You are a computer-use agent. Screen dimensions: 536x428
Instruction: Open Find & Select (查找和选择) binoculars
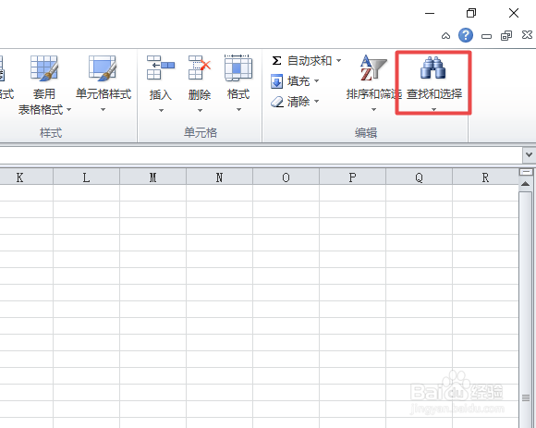pyautogui.click(x=432, y=67)
